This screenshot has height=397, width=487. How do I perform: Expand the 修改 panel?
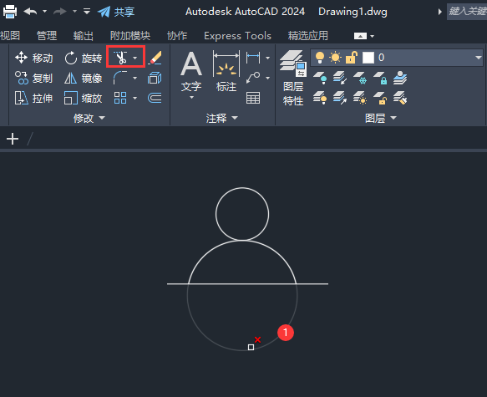point(89,118)
